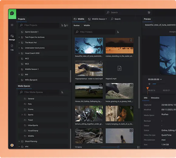
Task: Expand the Vocal Coach 2050 project
Action: [x=19, y=53]
